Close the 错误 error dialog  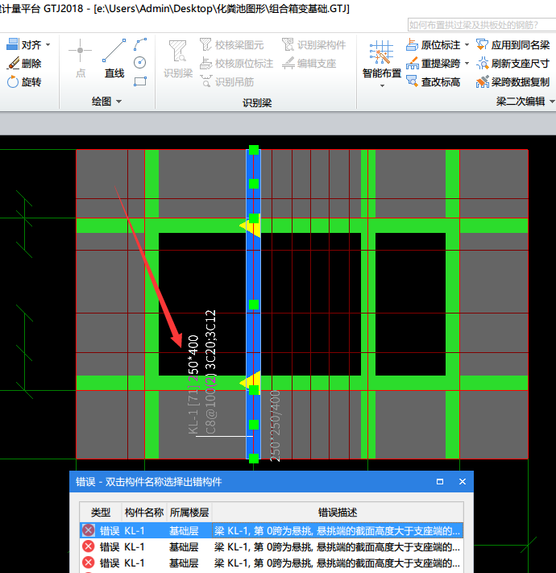(462, 482)
